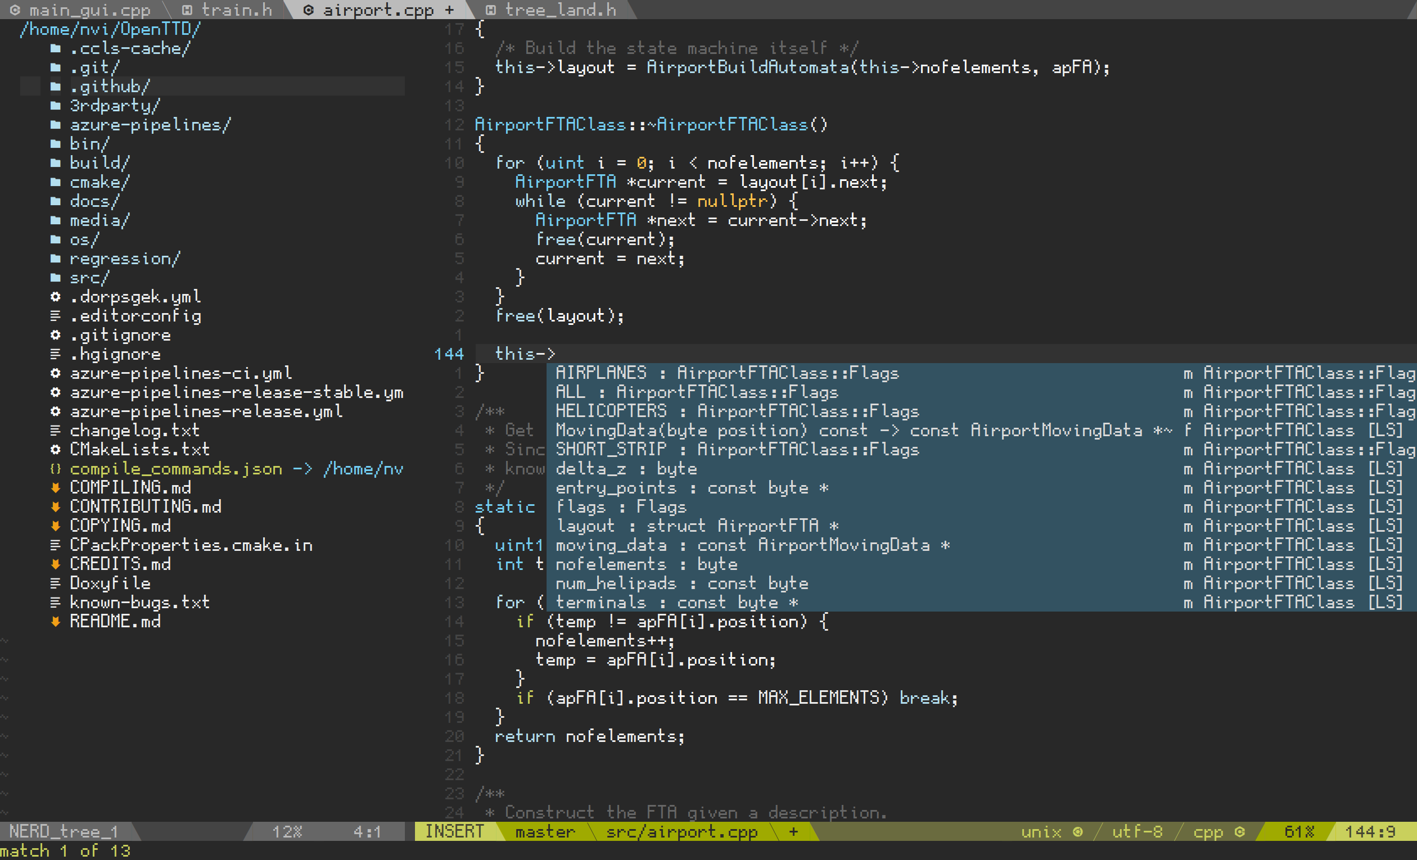Choose terminals : const byte completion

pyautogui.click(x=981, y=603)
